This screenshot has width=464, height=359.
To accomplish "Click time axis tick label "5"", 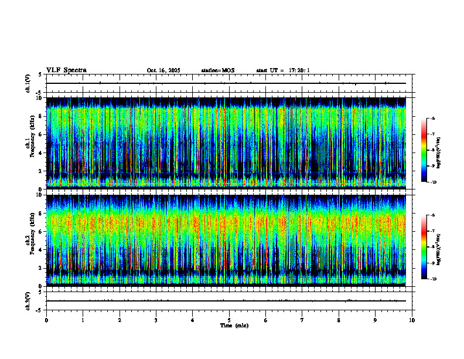I will [229, 320].
